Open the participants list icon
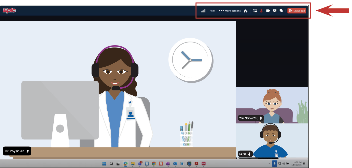 click(x=246, y=11)
